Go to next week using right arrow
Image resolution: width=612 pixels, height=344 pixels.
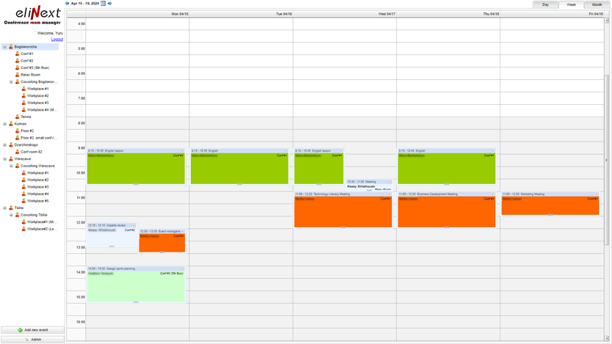pos(110,4)
